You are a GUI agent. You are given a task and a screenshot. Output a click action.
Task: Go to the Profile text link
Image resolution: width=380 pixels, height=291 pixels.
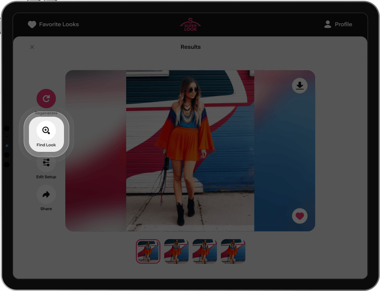click(343, 25)
